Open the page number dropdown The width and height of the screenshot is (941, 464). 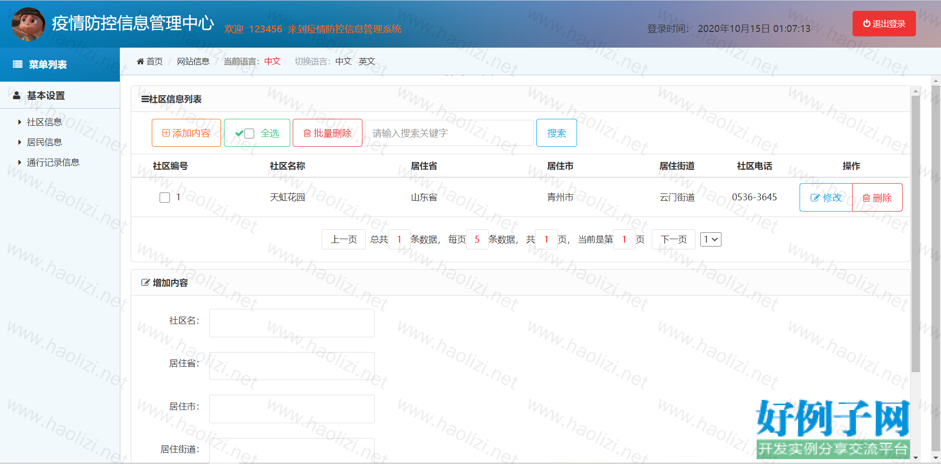710,240
